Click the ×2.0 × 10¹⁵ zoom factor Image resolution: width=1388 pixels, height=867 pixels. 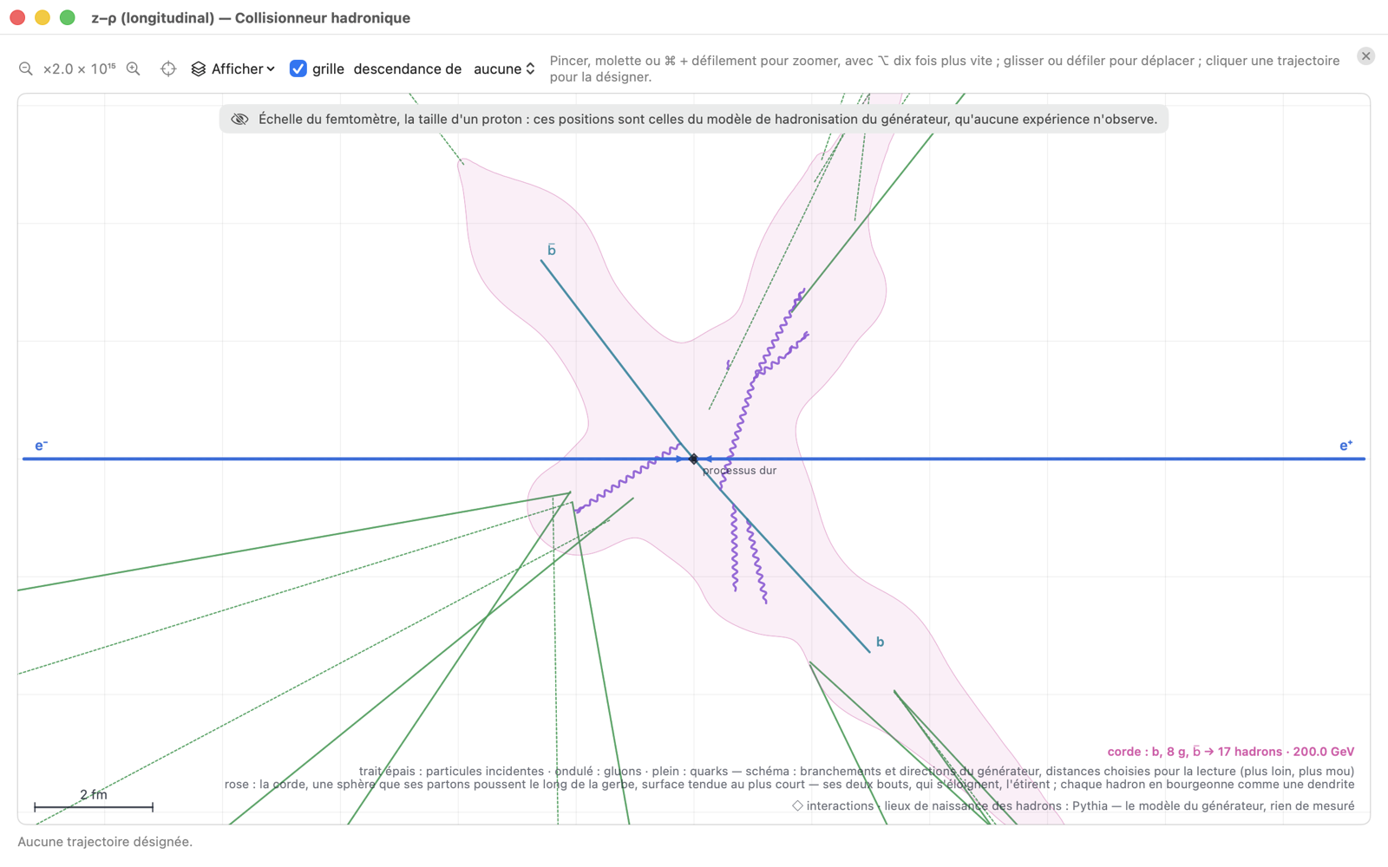pos(79,68)
